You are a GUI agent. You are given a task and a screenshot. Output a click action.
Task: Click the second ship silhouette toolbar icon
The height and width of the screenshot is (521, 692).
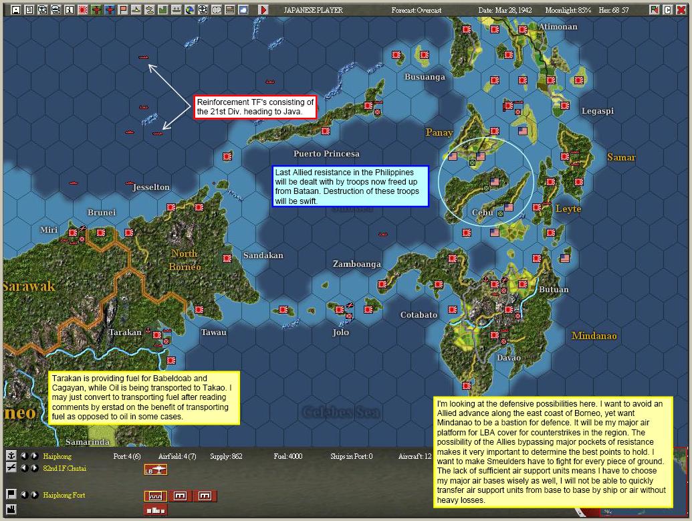(x=150, y=10)
